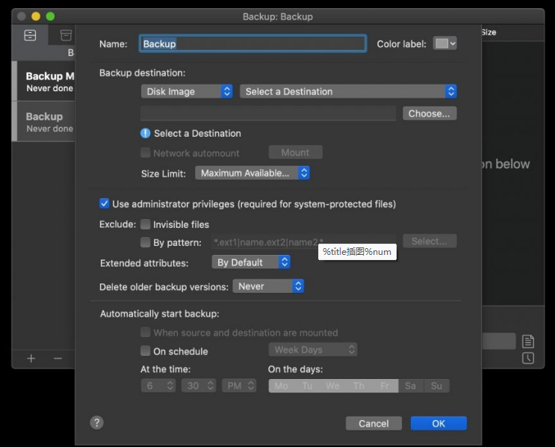The width and height of the screenshot is (555, 447).
Task: Expand the Select a Destination dropdown
Action: 348,91
